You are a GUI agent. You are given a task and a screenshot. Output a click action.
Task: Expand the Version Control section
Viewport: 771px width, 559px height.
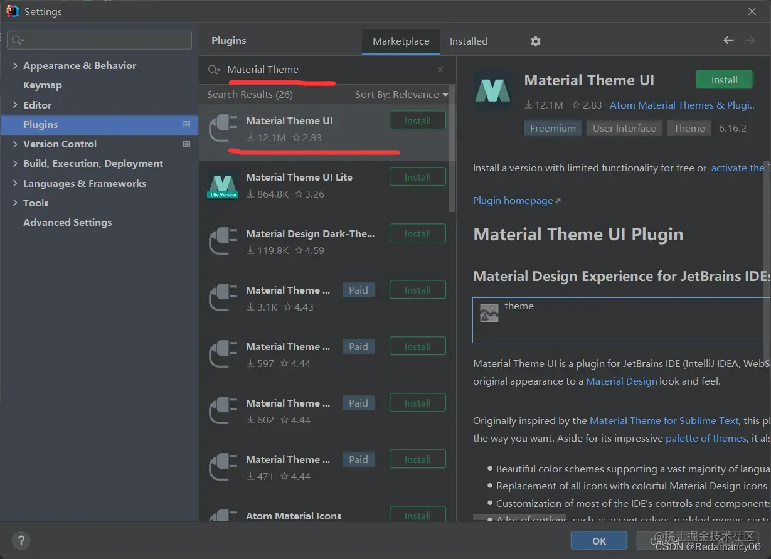[x=15, y=144]
